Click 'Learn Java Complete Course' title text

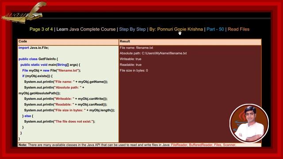[86, 29]
